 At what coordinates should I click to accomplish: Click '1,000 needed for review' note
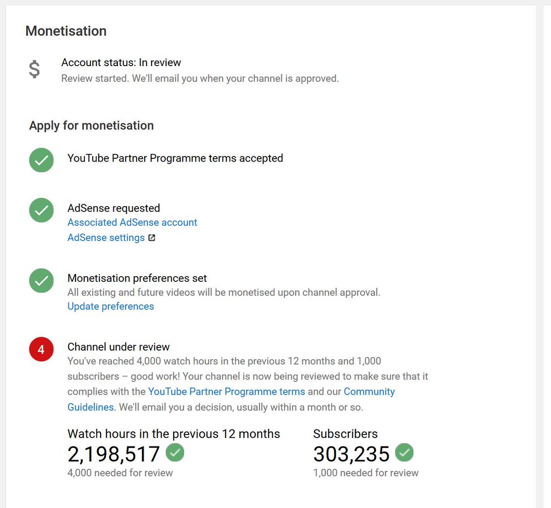pos(366,473)
